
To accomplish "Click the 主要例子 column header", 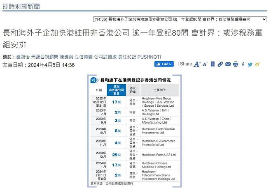I will [x=159, y=90].
